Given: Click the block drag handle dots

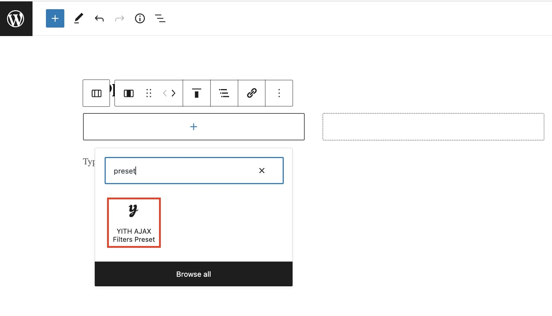Looking at the screenshot, I should point(149,93).
